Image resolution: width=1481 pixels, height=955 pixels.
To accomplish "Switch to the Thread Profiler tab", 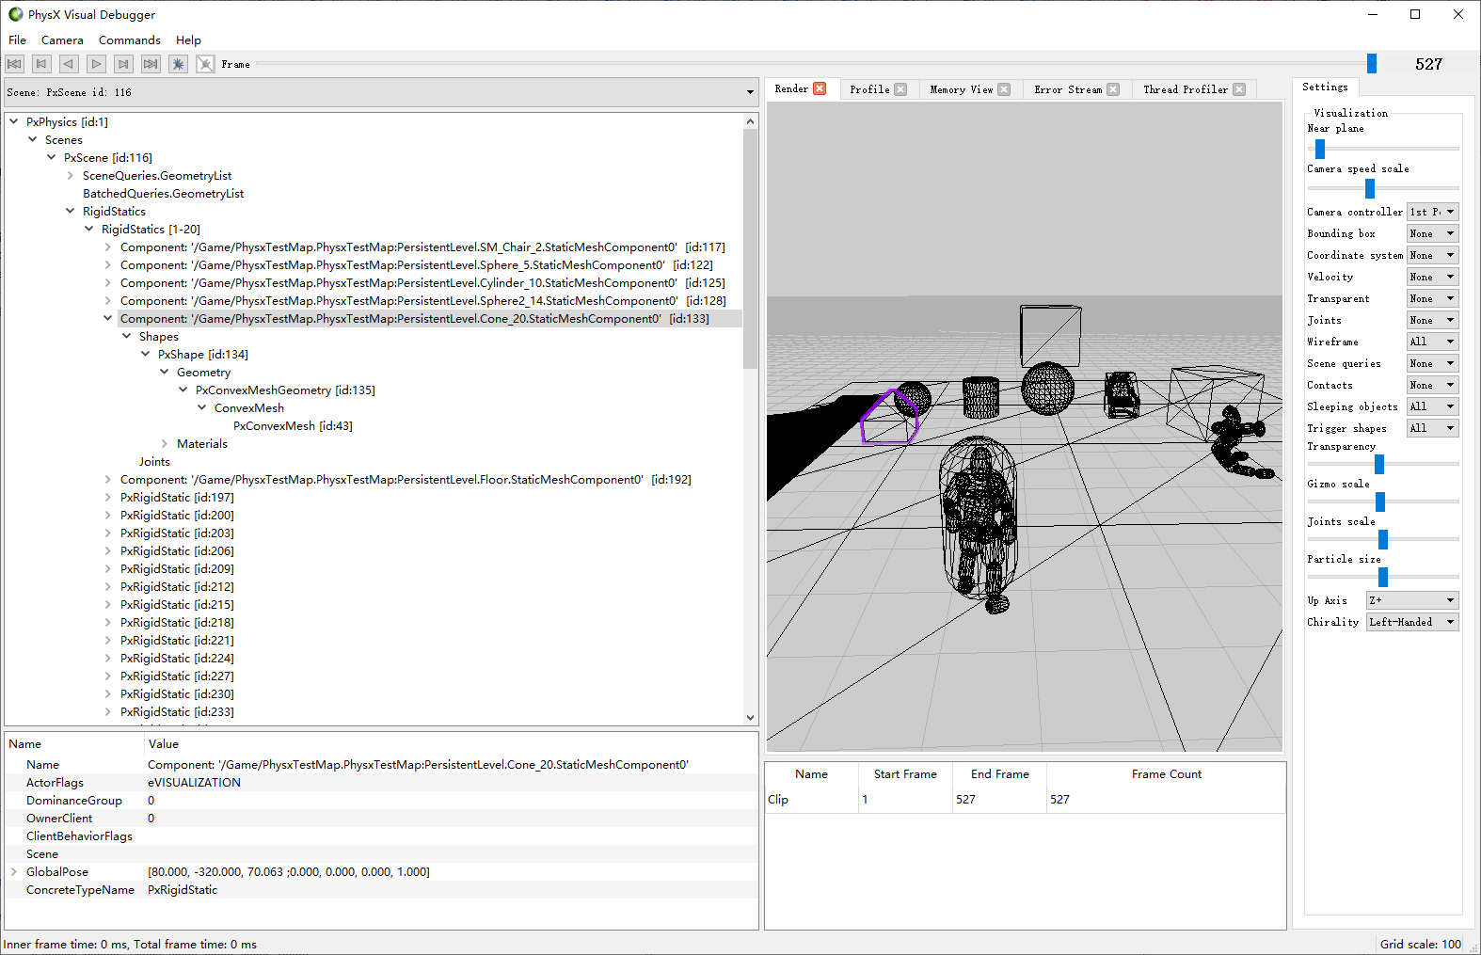I will (x=1186, y=89).
